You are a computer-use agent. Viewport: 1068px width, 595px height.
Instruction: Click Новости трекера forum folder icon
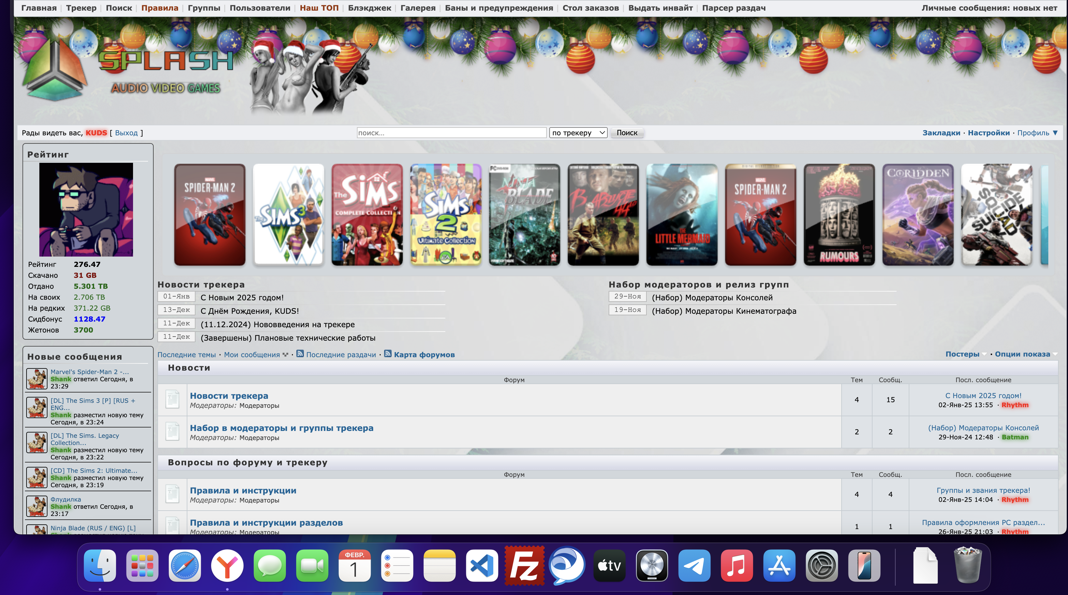coord(172,400)
